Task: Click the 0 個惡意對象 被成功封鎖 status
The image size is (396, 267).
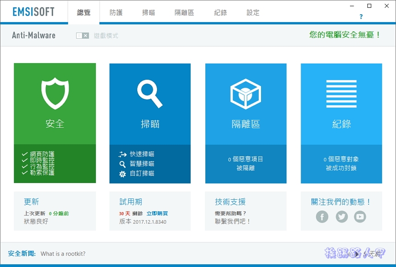Action: pos(341,163)
